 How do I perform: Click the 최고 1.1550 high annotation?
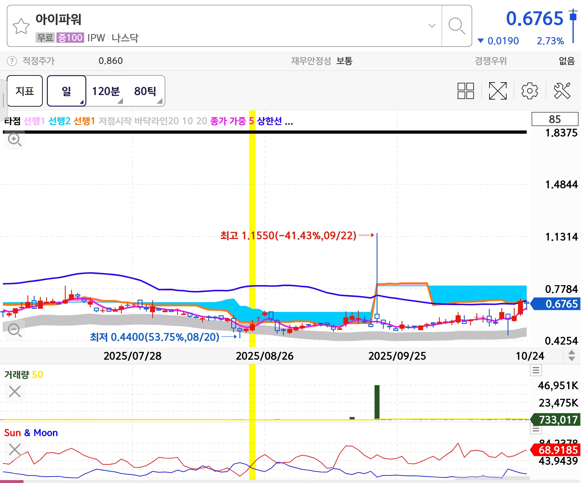[x=288, y=235]
